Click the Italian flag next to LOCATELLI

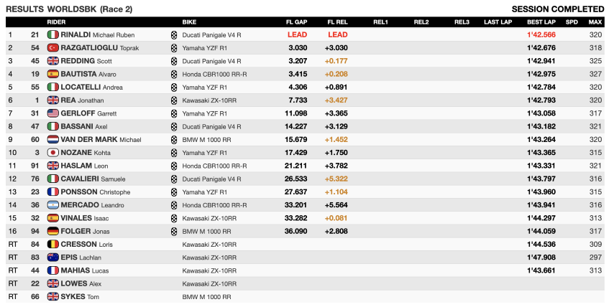(53, 87)
